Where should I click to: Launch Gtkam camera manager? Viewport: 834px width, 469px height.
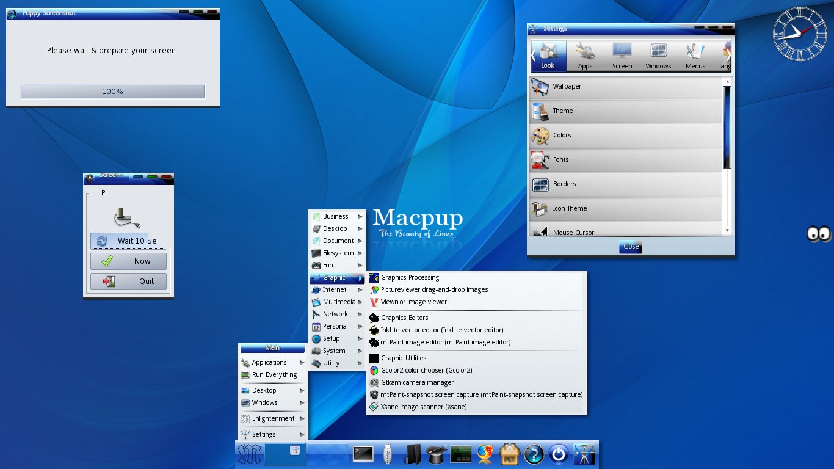click(476, 382)
